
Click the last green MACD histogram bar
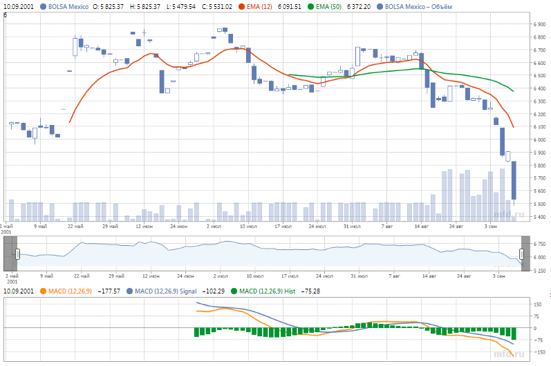(x=514, y=334)
